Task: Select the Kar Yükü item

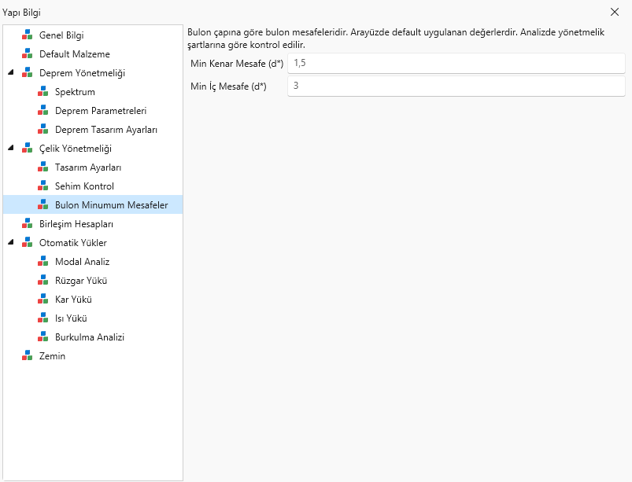Action: coord(73,300)
